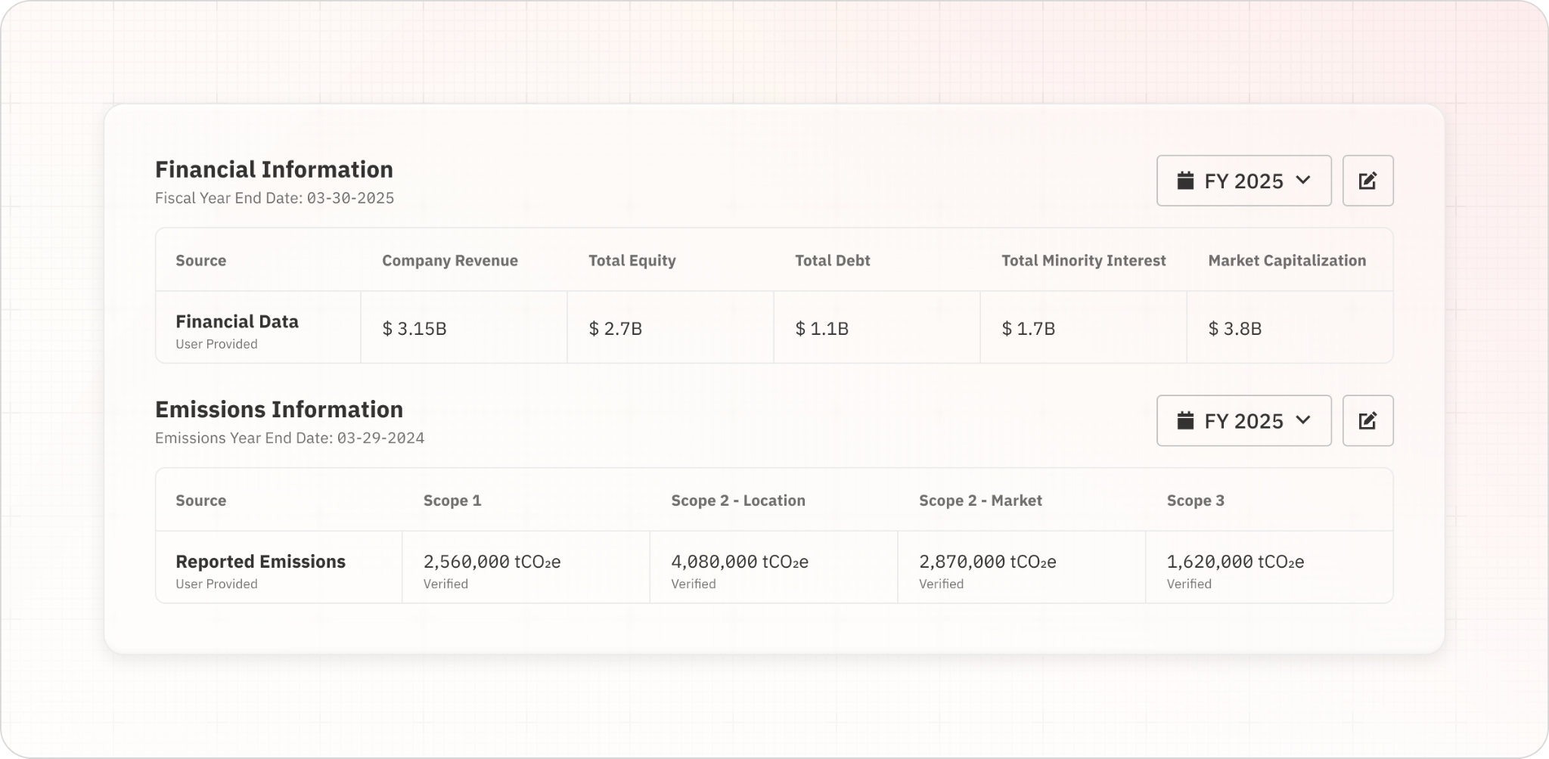Select the $ 3.15B revenue cell
Viewport: 1549px width, 759px height.
[414, 328]
